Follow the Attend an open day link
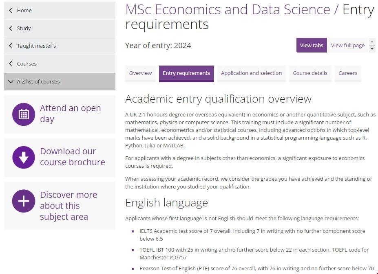 pyautogui.click(x=70, y=114)
